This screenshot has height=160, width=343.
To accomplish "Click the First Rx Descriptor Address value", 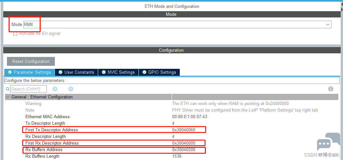I will (184, 143).
